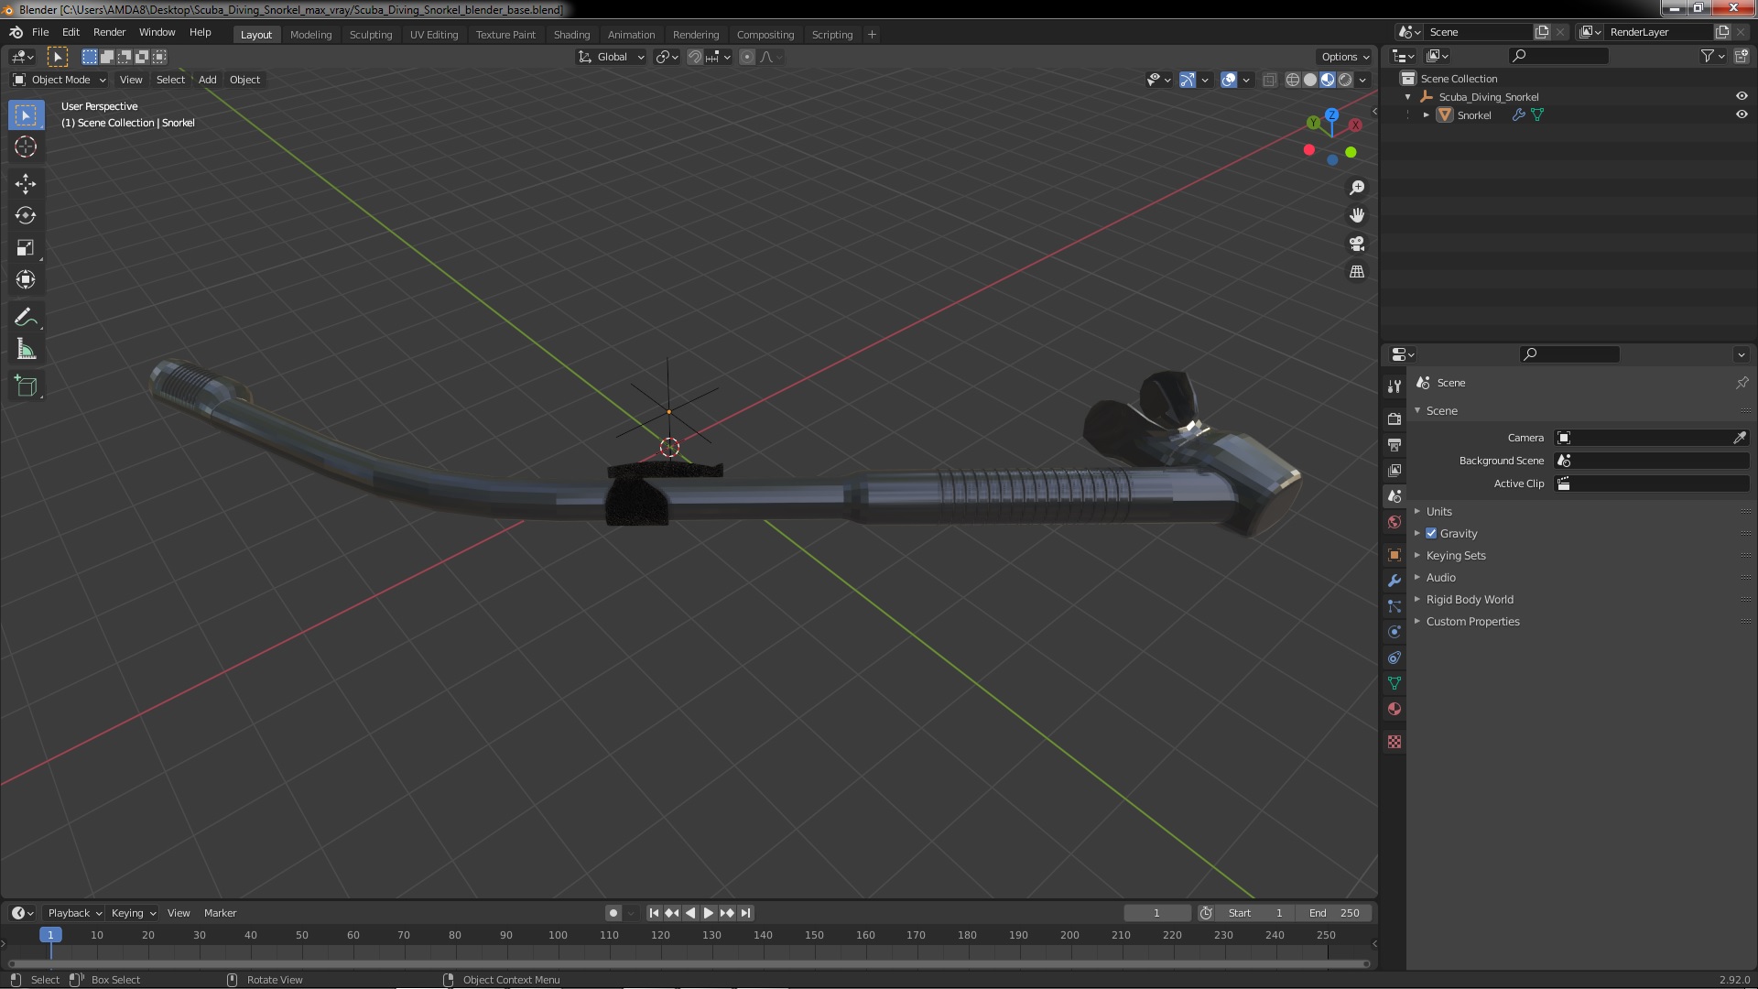The height and width of the screenshot is (989, 1758).
Task: Open the Output properties tab
Action: [x=1394, y=444]
